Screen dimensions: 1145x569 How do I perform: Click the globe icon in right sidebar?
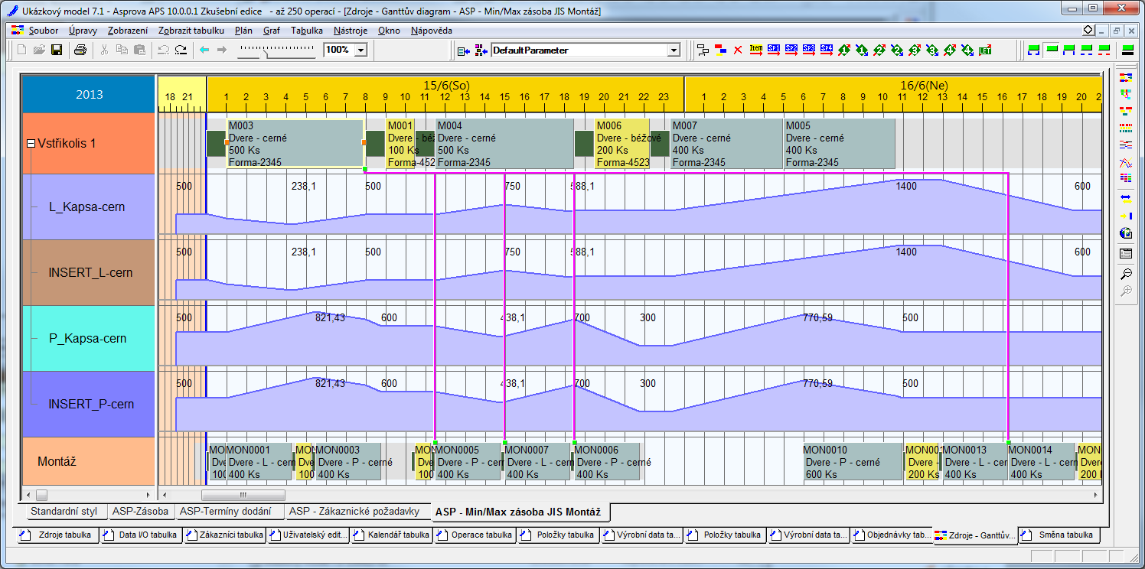click(x=1125, y=234)
